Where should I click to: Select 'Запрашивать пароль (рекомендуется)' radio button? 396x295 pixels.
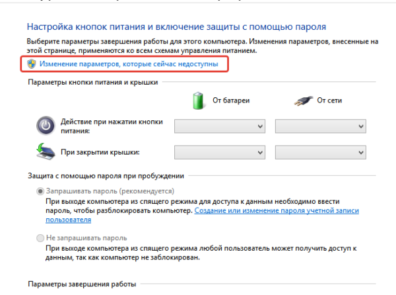(40, 191)
